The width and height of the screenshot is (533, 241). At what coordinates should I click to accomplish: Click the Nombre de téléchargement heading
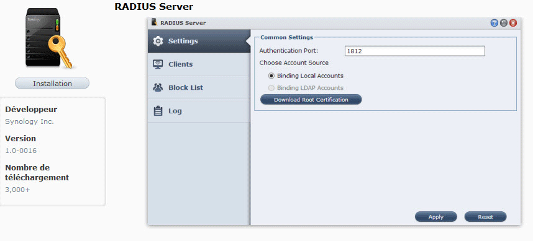pyautogui.click(x=37, y=172)
